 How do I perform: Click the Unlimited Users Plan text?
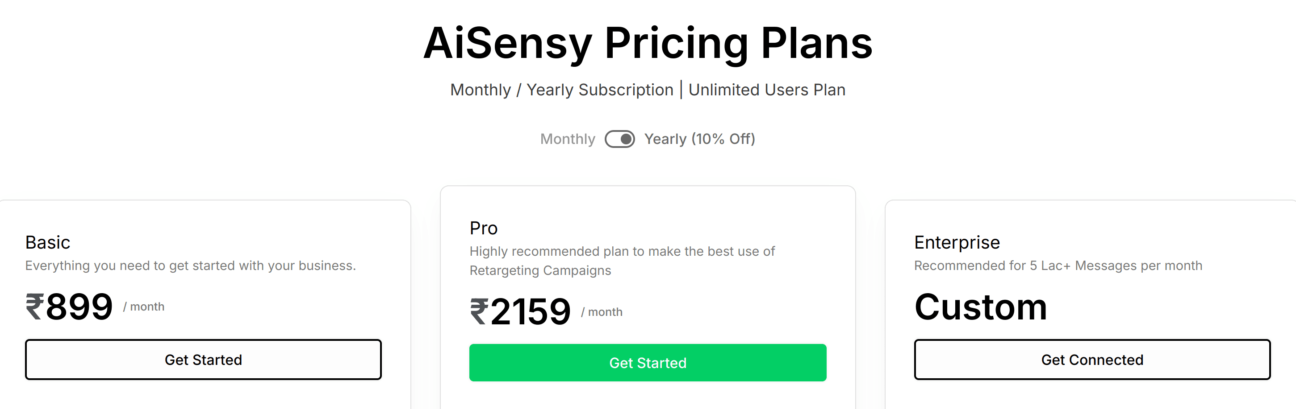pyautogui.click(x=766, y=90)
